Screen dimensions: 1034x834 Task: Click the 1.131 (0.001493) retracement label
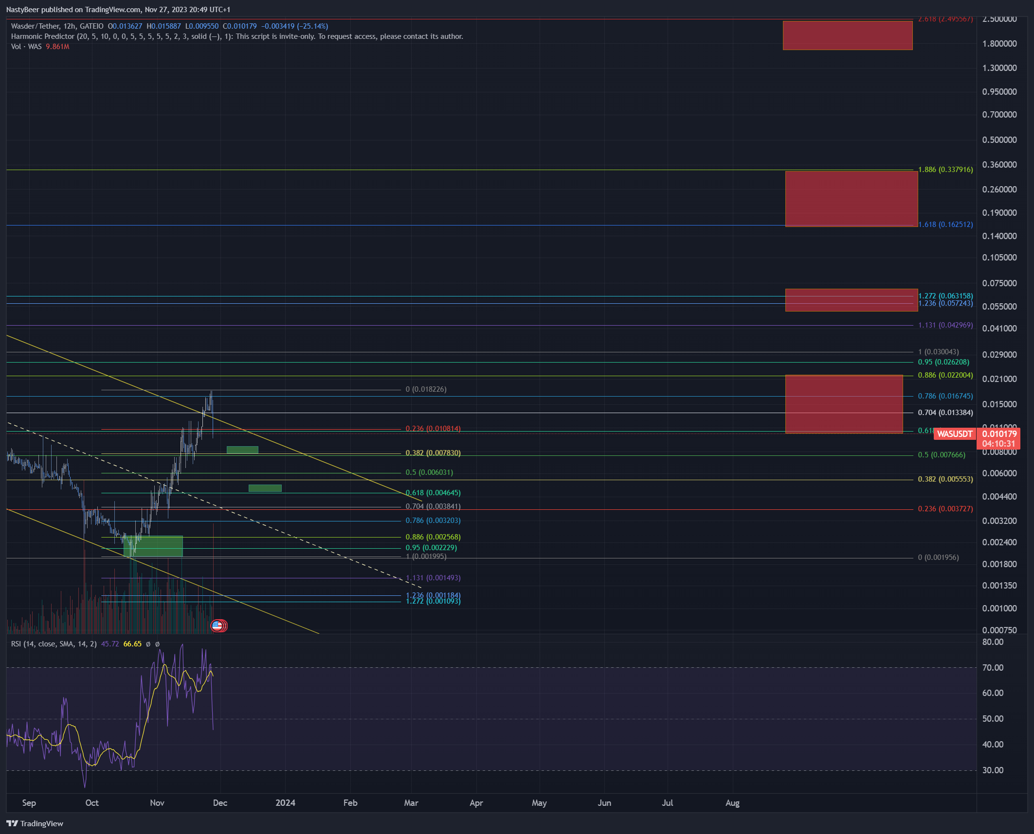pos(433,578)
